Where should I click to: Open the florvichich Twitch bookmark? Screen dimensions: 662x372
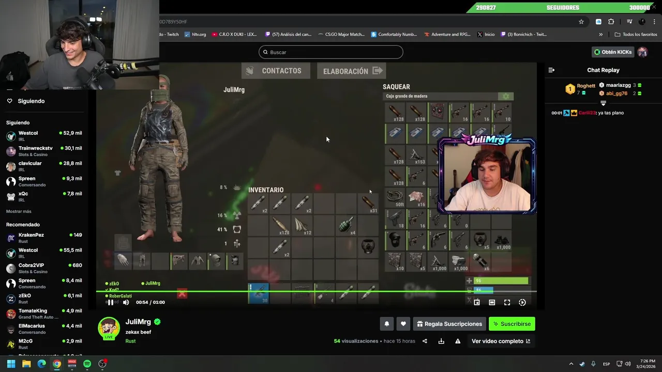(x=523, y=35)
